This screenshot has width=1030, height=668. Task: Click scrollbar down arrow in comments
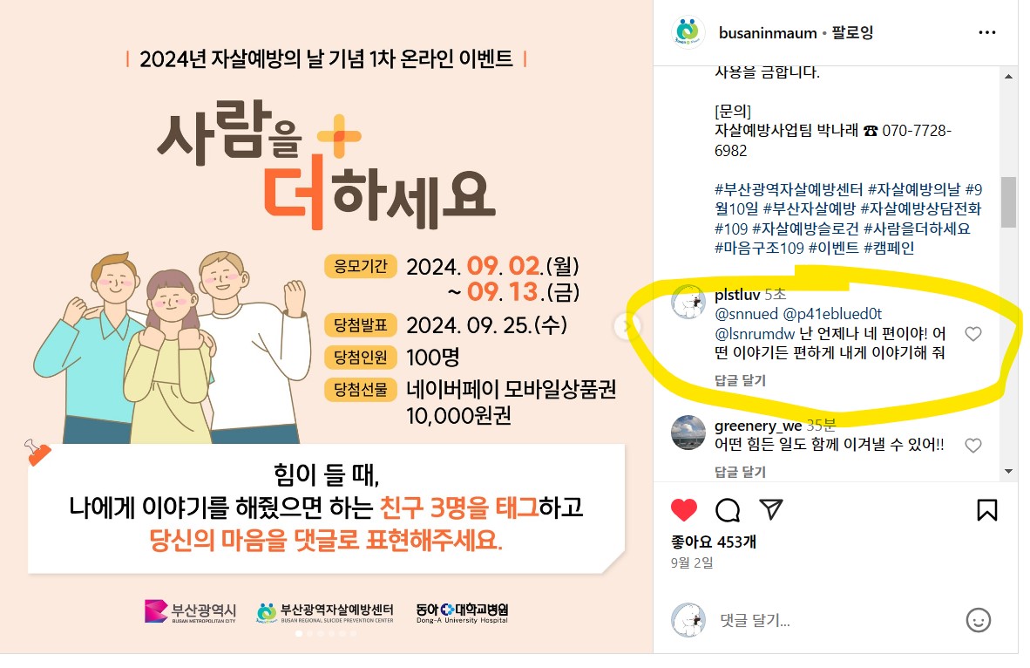[1008, 472]
